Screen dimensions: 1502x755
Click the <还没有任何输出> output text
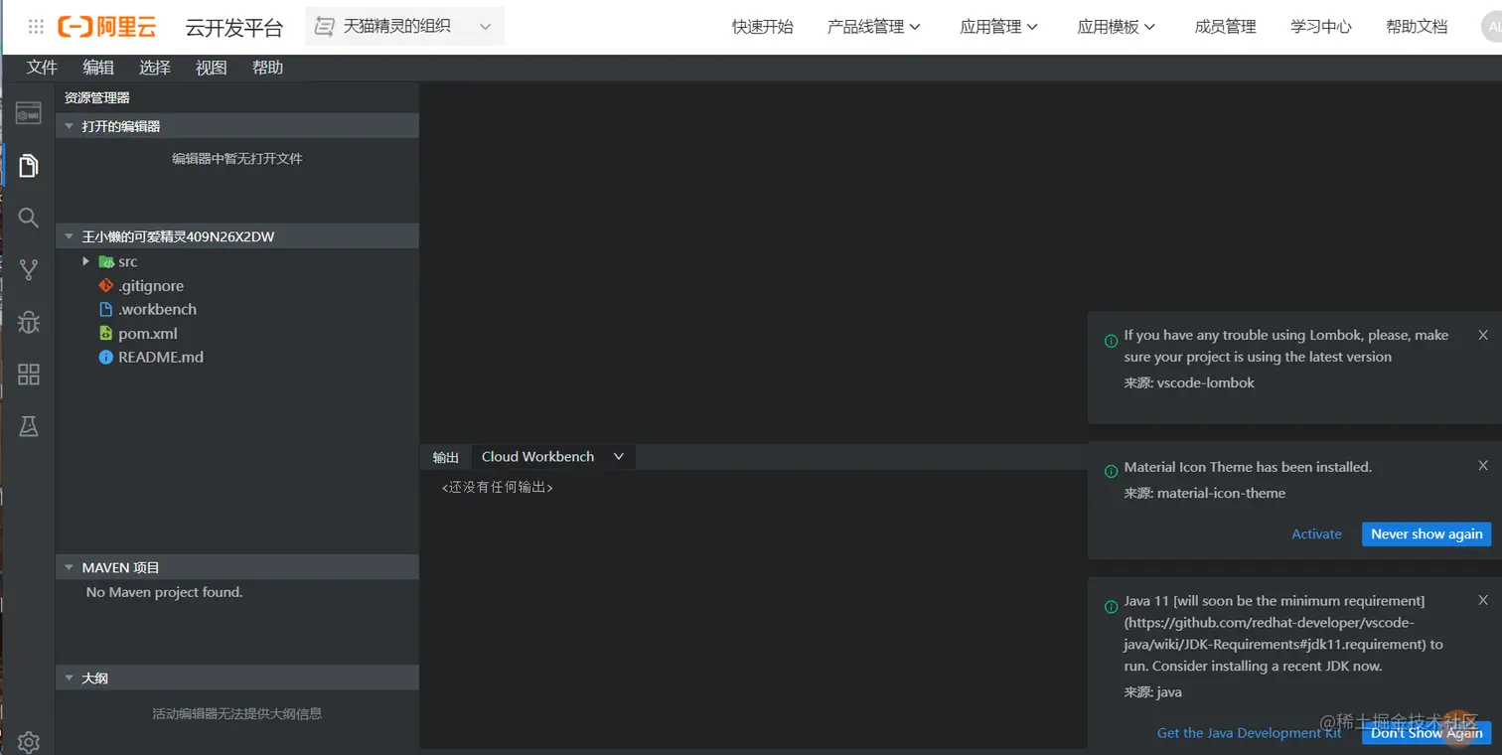pyautogui.click(x=498, y=488)
